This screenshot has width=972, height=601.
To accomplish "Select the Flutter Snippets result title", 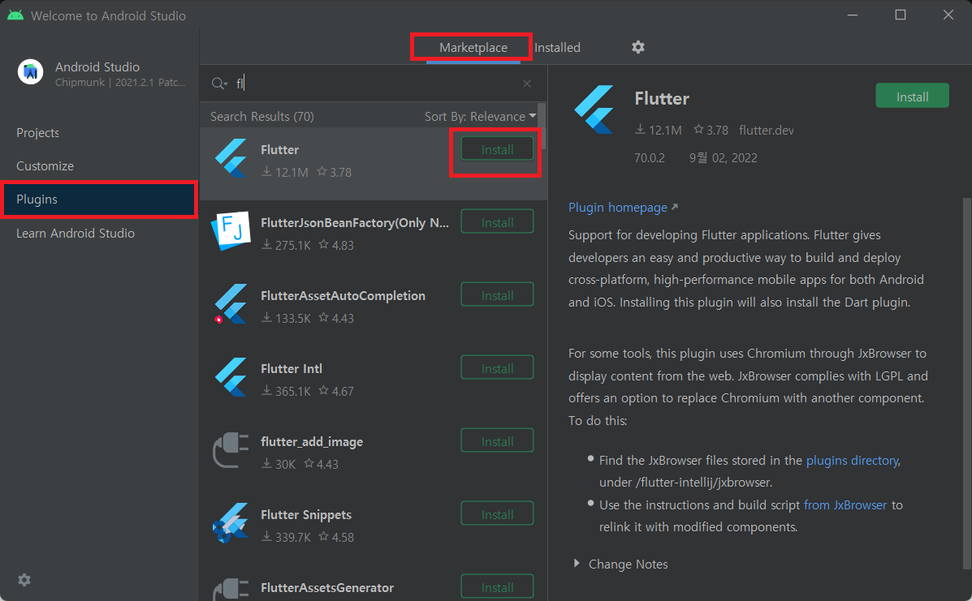I will click(x=306, y=515).
